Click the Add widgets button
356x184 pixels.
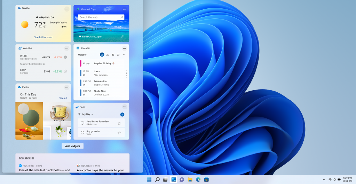tap(72, 146)
